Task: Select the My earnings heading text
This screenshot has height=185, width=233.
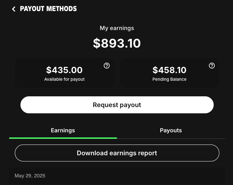Action: [117, 28]
